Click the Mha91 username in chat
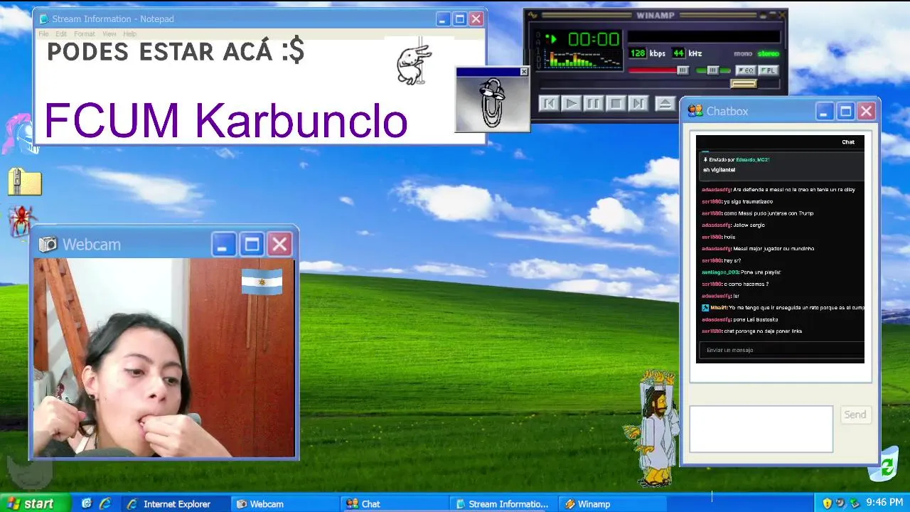Image resolution: width=910 pixels, height=512 pixels. click(718, 308)
